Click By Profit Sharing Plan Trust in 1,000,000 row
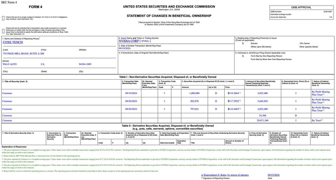336x180 pixels. [x=321, y=93]
